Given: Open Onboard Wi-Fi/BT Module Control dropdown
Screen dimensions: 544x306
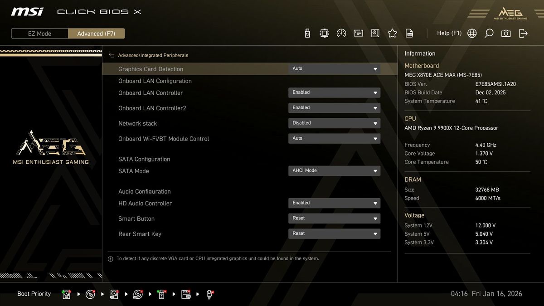Looking at the screenshot, I should [334, 139].
